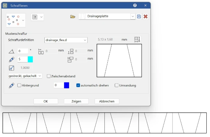Enable the Zwischenabstand checkbox

click(49, 76)
